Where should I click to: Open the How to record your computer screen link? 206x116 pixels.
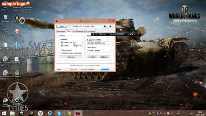pos(85,65)
